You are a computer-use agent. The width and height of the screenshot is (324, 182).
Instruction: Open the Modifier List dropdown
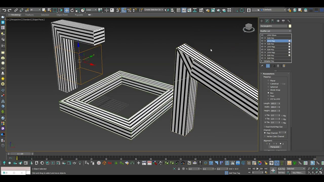[275, 31]
